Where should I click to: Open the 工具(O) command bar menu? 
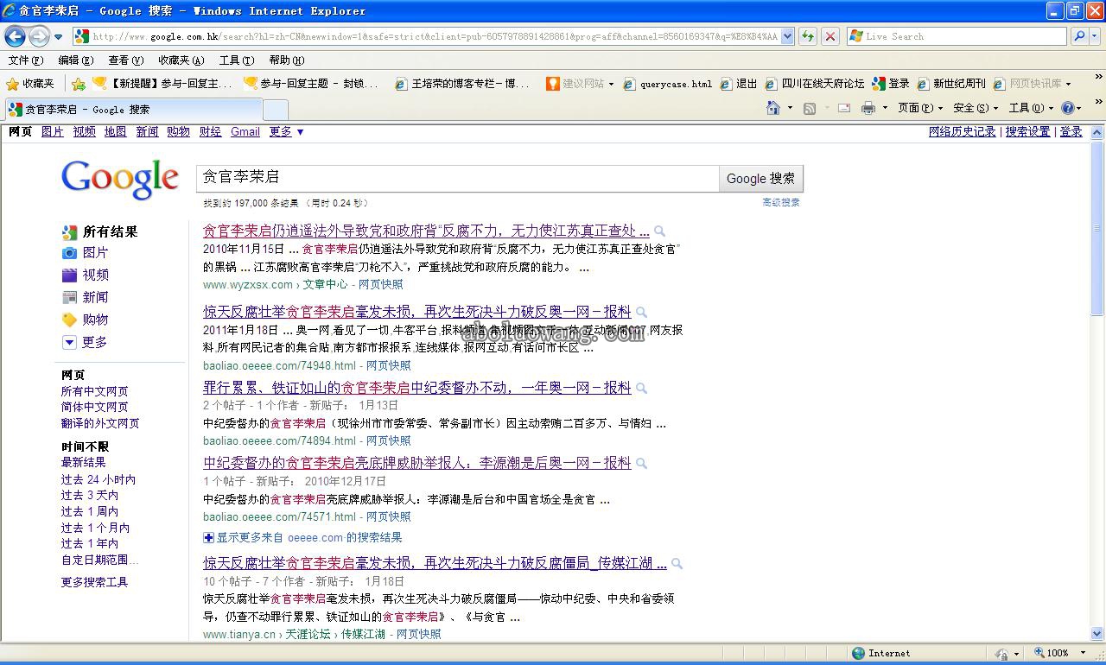click(1031, 108)
